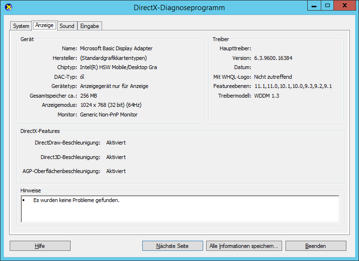The image size is (359, 261).
Task: Click chip type 'Intel(R) HSW Mobile/Desktop Gra'
Action: click(x=119, y=67)
